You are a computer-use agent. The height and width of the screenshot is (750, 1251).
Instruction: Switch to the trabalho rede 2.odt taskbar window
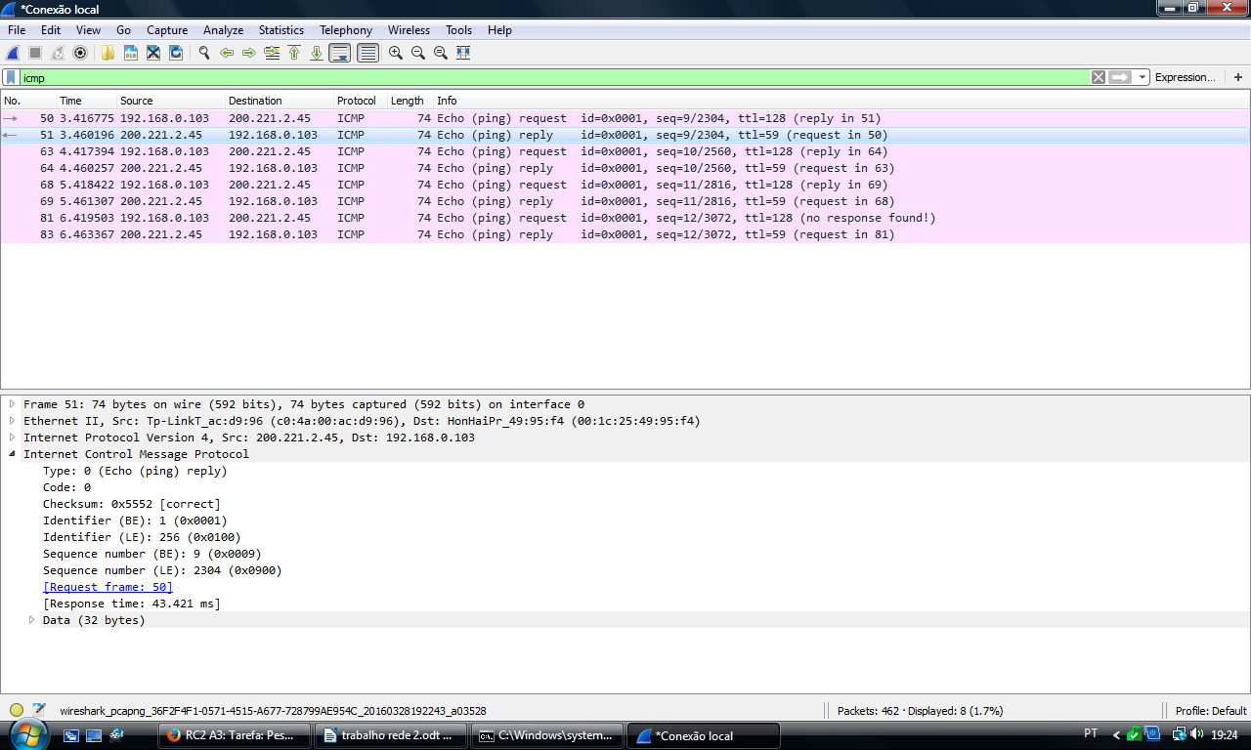(391, 735)
